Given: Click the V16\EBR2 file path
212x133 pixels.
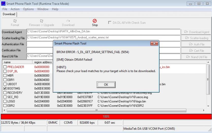Looking at the screenshot, I should click(x=121, y=106).
